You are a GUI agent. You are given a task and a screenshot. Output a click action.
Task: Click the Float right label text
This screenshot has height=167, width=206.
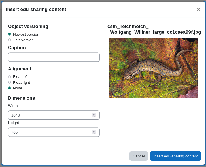(22, 83)
